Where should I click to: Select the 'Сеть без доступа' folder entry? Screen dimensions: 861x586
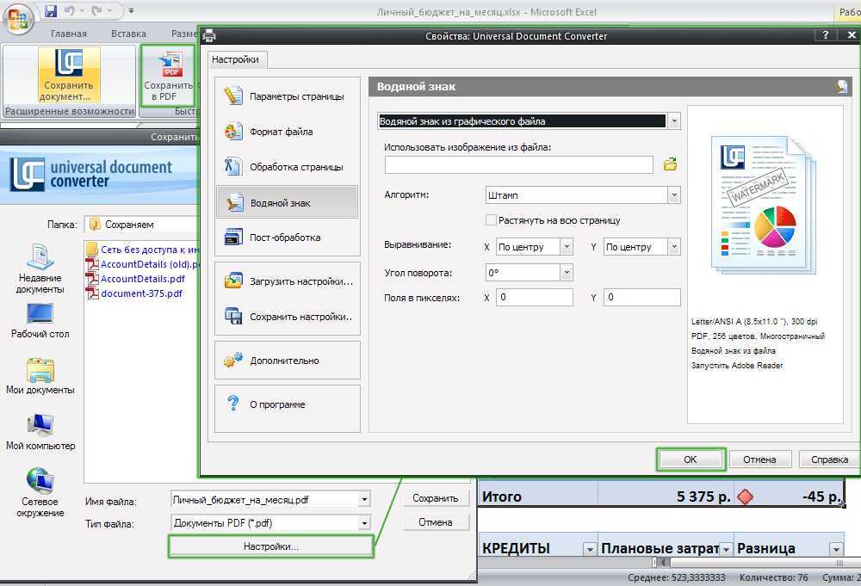pos(142,249)
